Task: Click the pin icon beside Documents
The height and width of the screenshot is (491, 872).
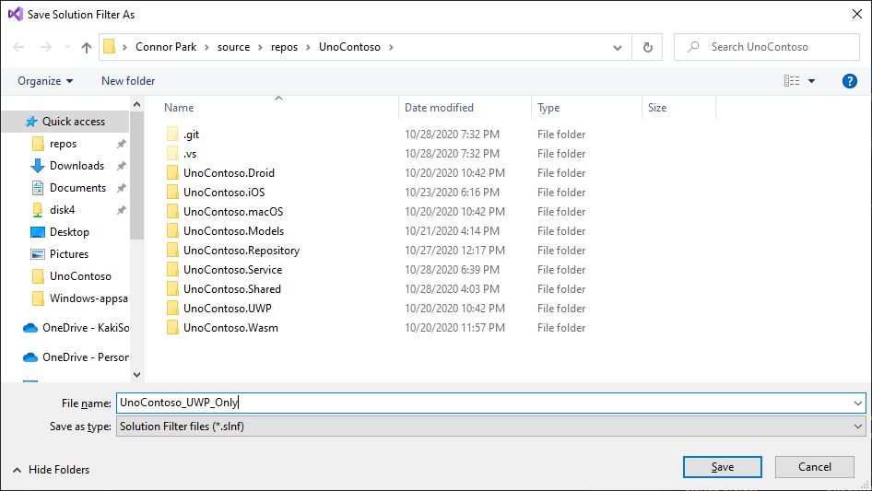Action: pos(122,189)
